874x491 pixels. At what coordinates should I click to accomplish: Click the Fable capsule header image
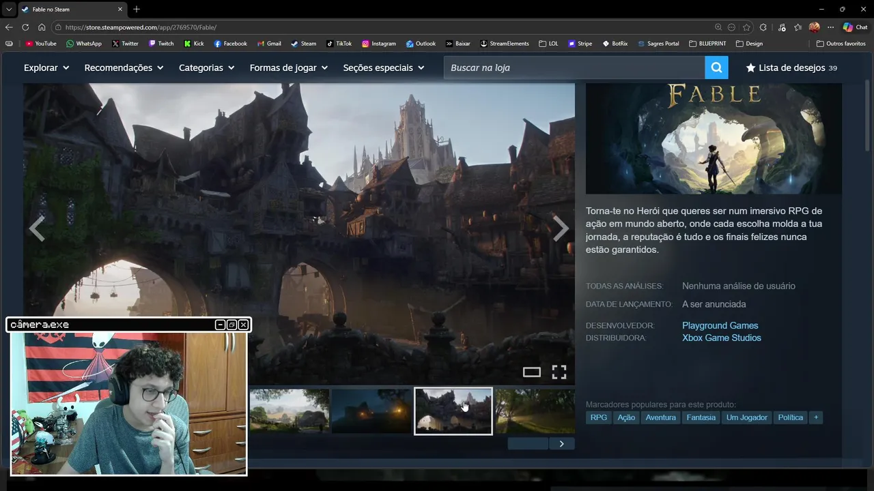click(x=714, y=138)
